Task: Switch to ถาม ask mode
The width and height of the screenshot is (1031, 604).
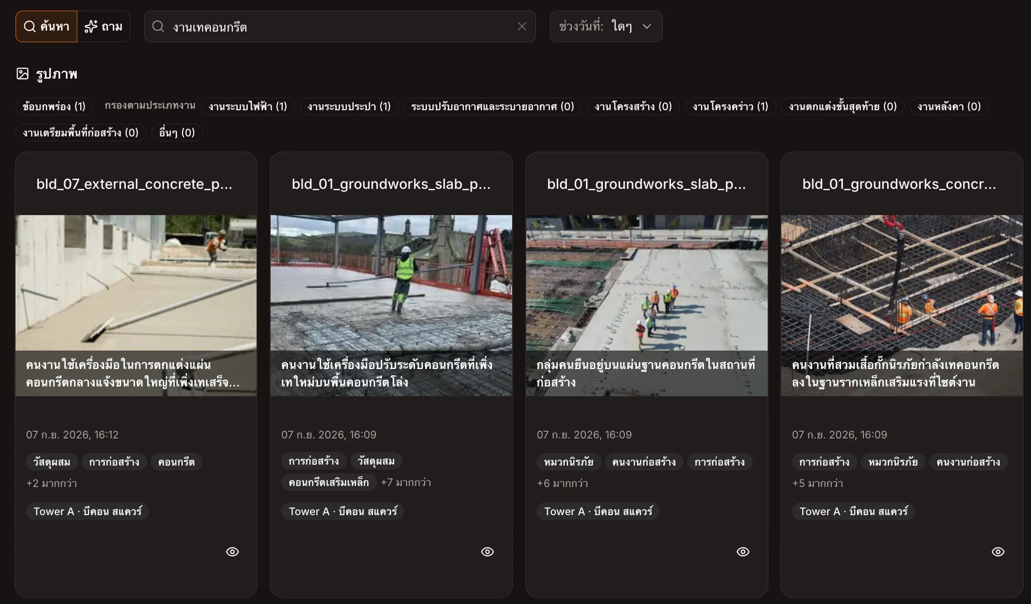Action: pos(103,26)
